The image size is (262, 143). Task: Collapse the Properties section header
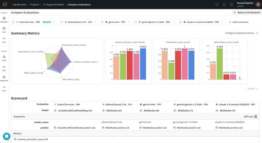(135, 116)
